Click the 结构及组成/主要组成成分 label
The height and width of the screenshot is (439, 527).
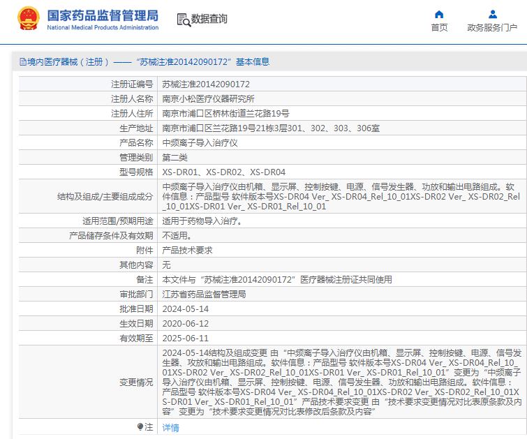(x=105, y=197)
